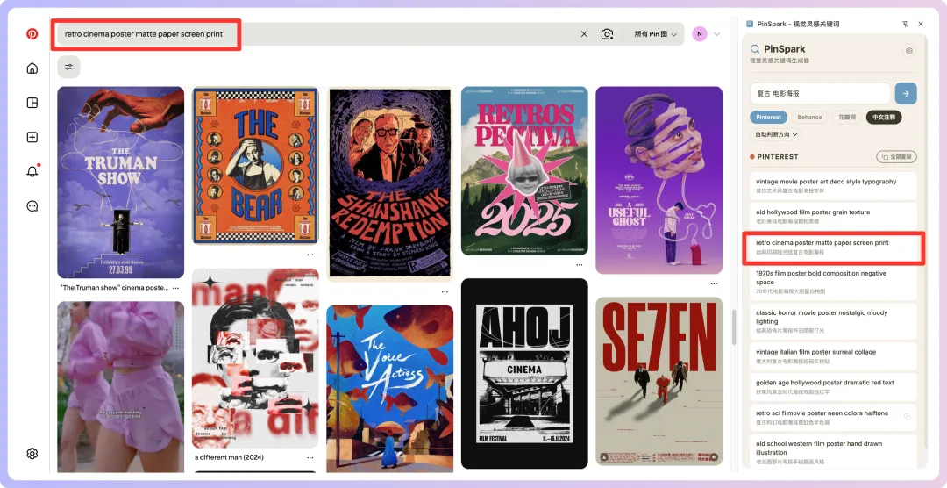947x488 pixels.
Task: Select keyword "1970s film poster bold composition negative space"
Action: click(x=834, y=283)
